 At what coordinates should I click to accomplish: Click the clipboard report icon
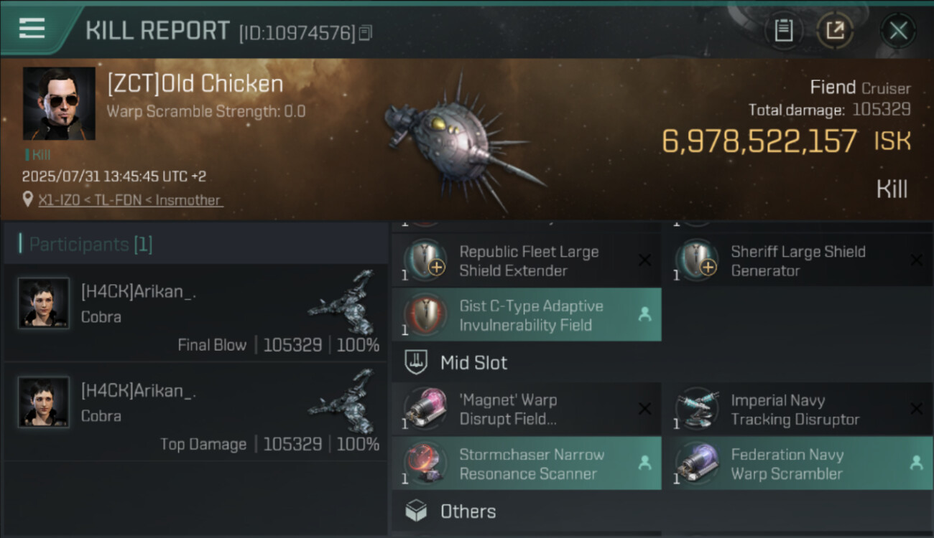point(783,30)
